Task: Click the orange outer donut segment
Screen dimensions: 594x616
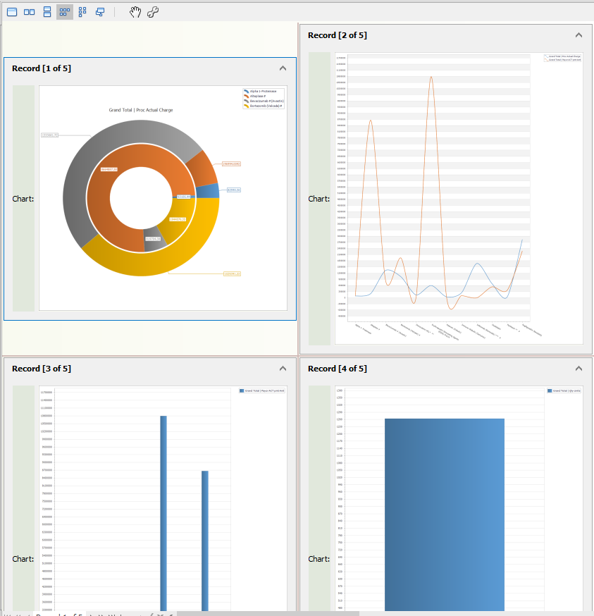Action: point(204,169)
